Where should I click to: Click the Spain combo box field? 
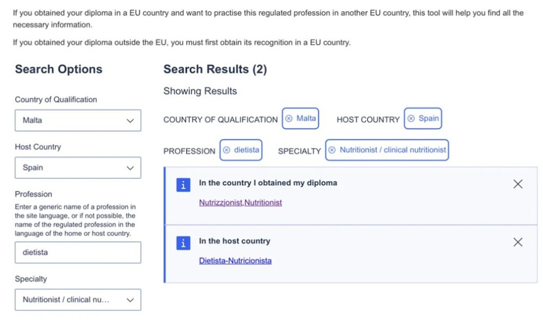tap(78, 168)
